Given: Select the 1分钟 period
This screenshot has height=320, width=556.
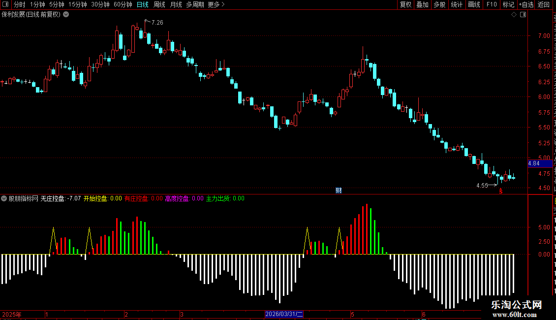Looking at the screenshot, I should point(37,4).
